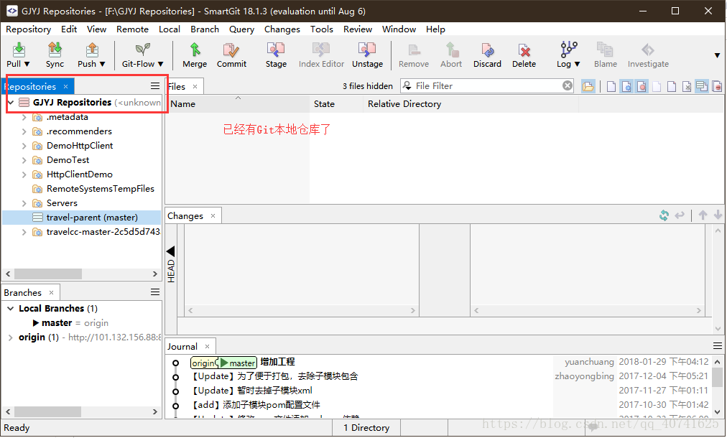Close the Branches tab
The height and width of the screenshot is (438, 727).
52,292
